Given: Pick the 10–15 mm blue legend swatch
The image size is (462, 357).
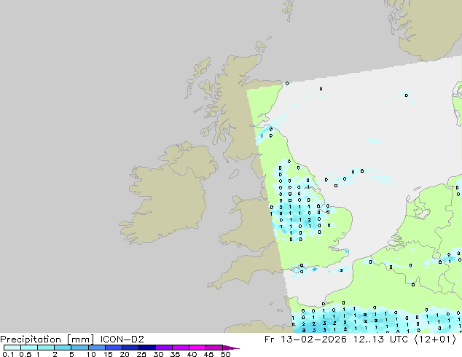Looking at the screenshot, I should 96,348.
